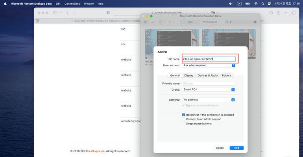Click the Cancel button

coord(220,148)
